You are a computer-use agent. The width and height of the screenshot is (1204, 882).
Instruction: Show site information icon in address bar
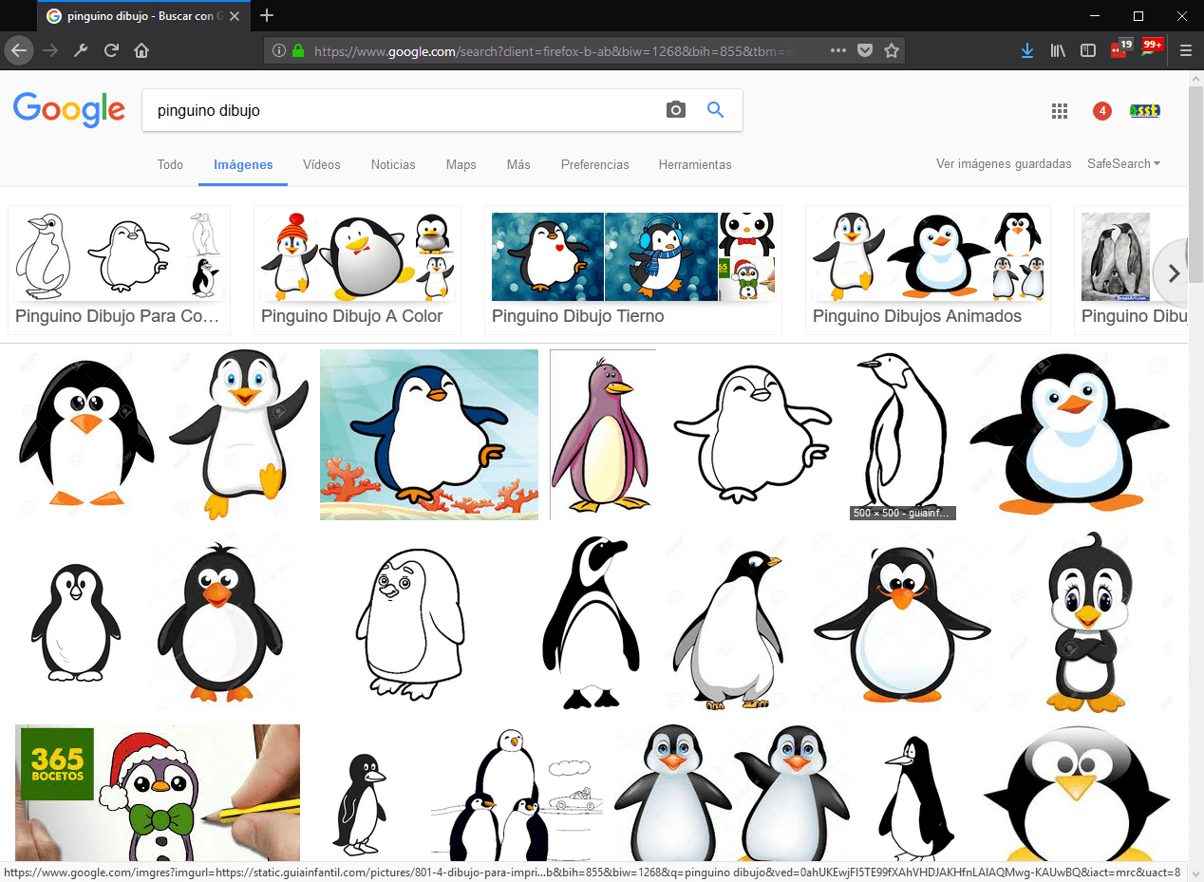tap(278, 50)
